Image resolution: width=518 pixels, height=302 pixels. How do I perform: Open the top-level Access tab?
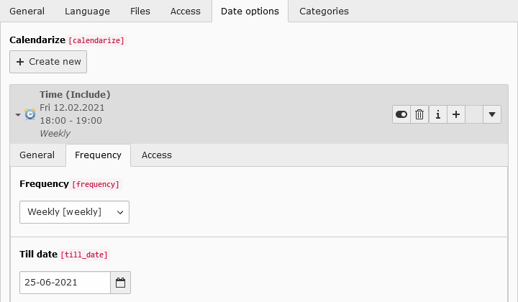click(x=186, y=12)
